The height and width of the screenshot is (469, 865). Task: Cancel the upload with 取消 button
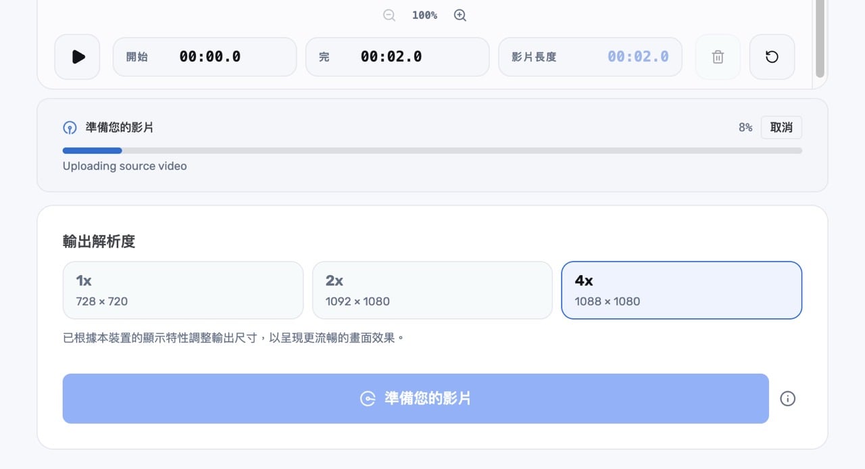[x=781, y=127]
